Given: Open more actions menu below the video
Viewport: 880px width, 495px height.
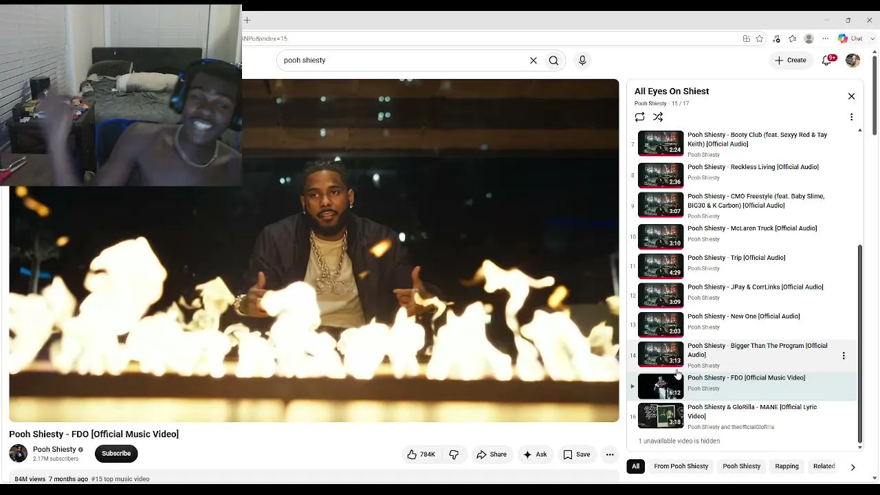Looking at the screenshot, I should pyautogui.click(x=610, y=454).
